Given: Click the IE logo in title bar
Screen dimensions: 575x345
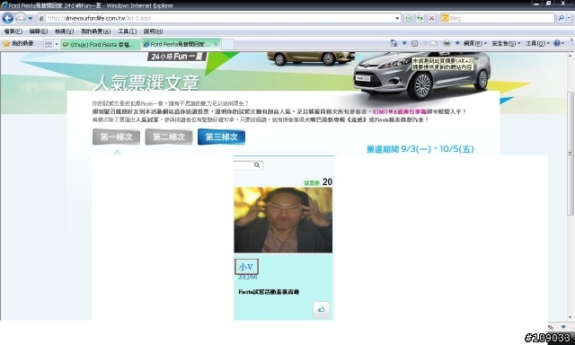Looking at the screenshot, I should click(x=4, y=5).
